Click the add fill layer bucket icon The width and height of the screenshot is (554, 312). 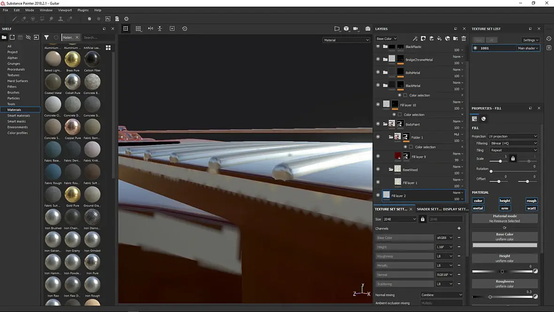coord(439,39)
